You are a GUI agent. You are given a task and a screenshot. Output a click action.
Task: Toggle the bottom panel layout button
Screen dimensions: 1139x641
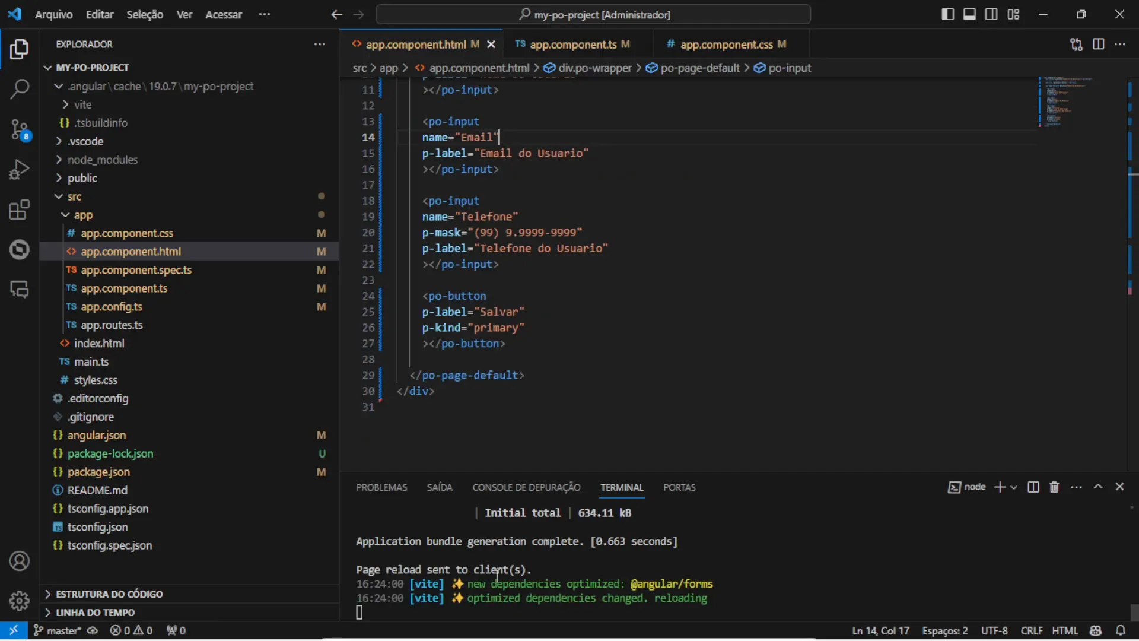pyautogui.click(x=969, y=14)
